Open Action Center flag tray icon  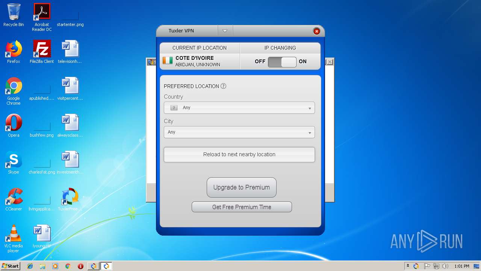(x=427, y=266)
